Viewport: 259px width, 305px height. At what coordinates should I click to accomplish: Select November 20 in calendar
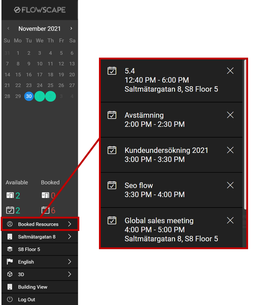pyautogui.click(x=72, y=74)
